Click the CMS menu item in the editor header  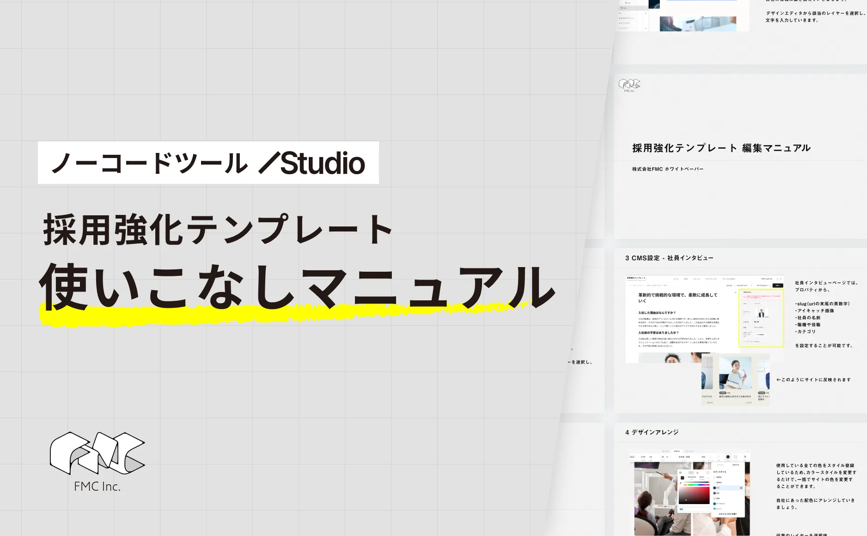click(x=686, y=279)
